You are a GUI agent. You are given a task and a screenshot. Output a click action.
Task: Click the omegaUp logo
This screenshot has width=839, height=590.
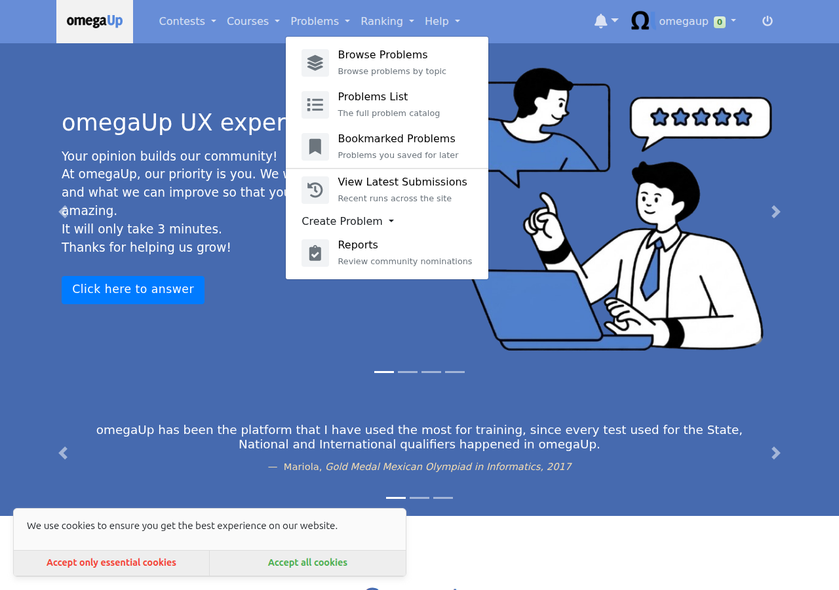[94, 22]
